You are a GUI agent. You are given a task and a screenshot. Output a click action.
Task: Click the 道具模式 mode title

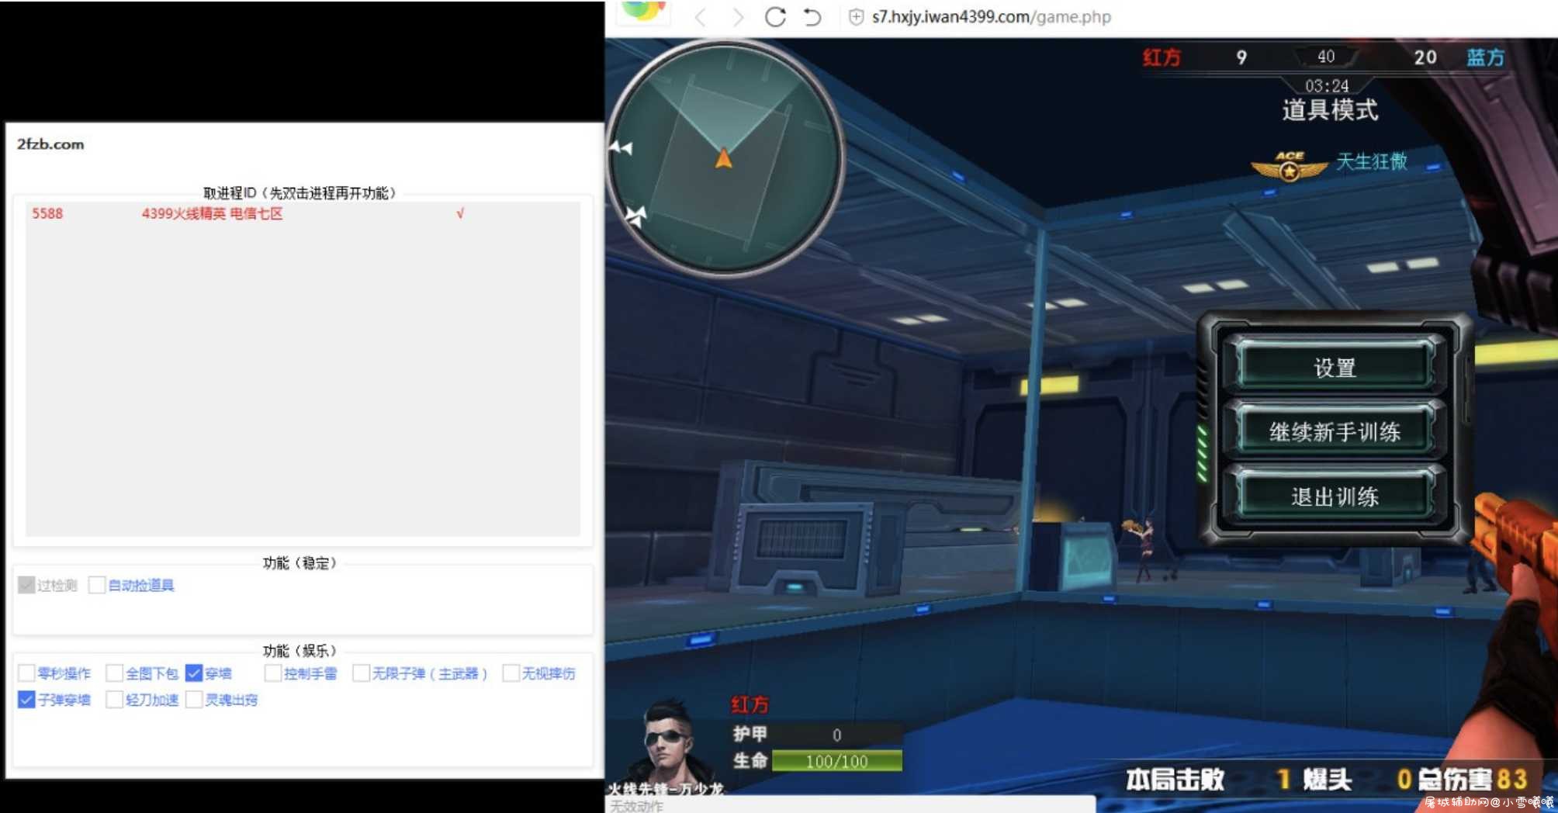[1330, 110]
